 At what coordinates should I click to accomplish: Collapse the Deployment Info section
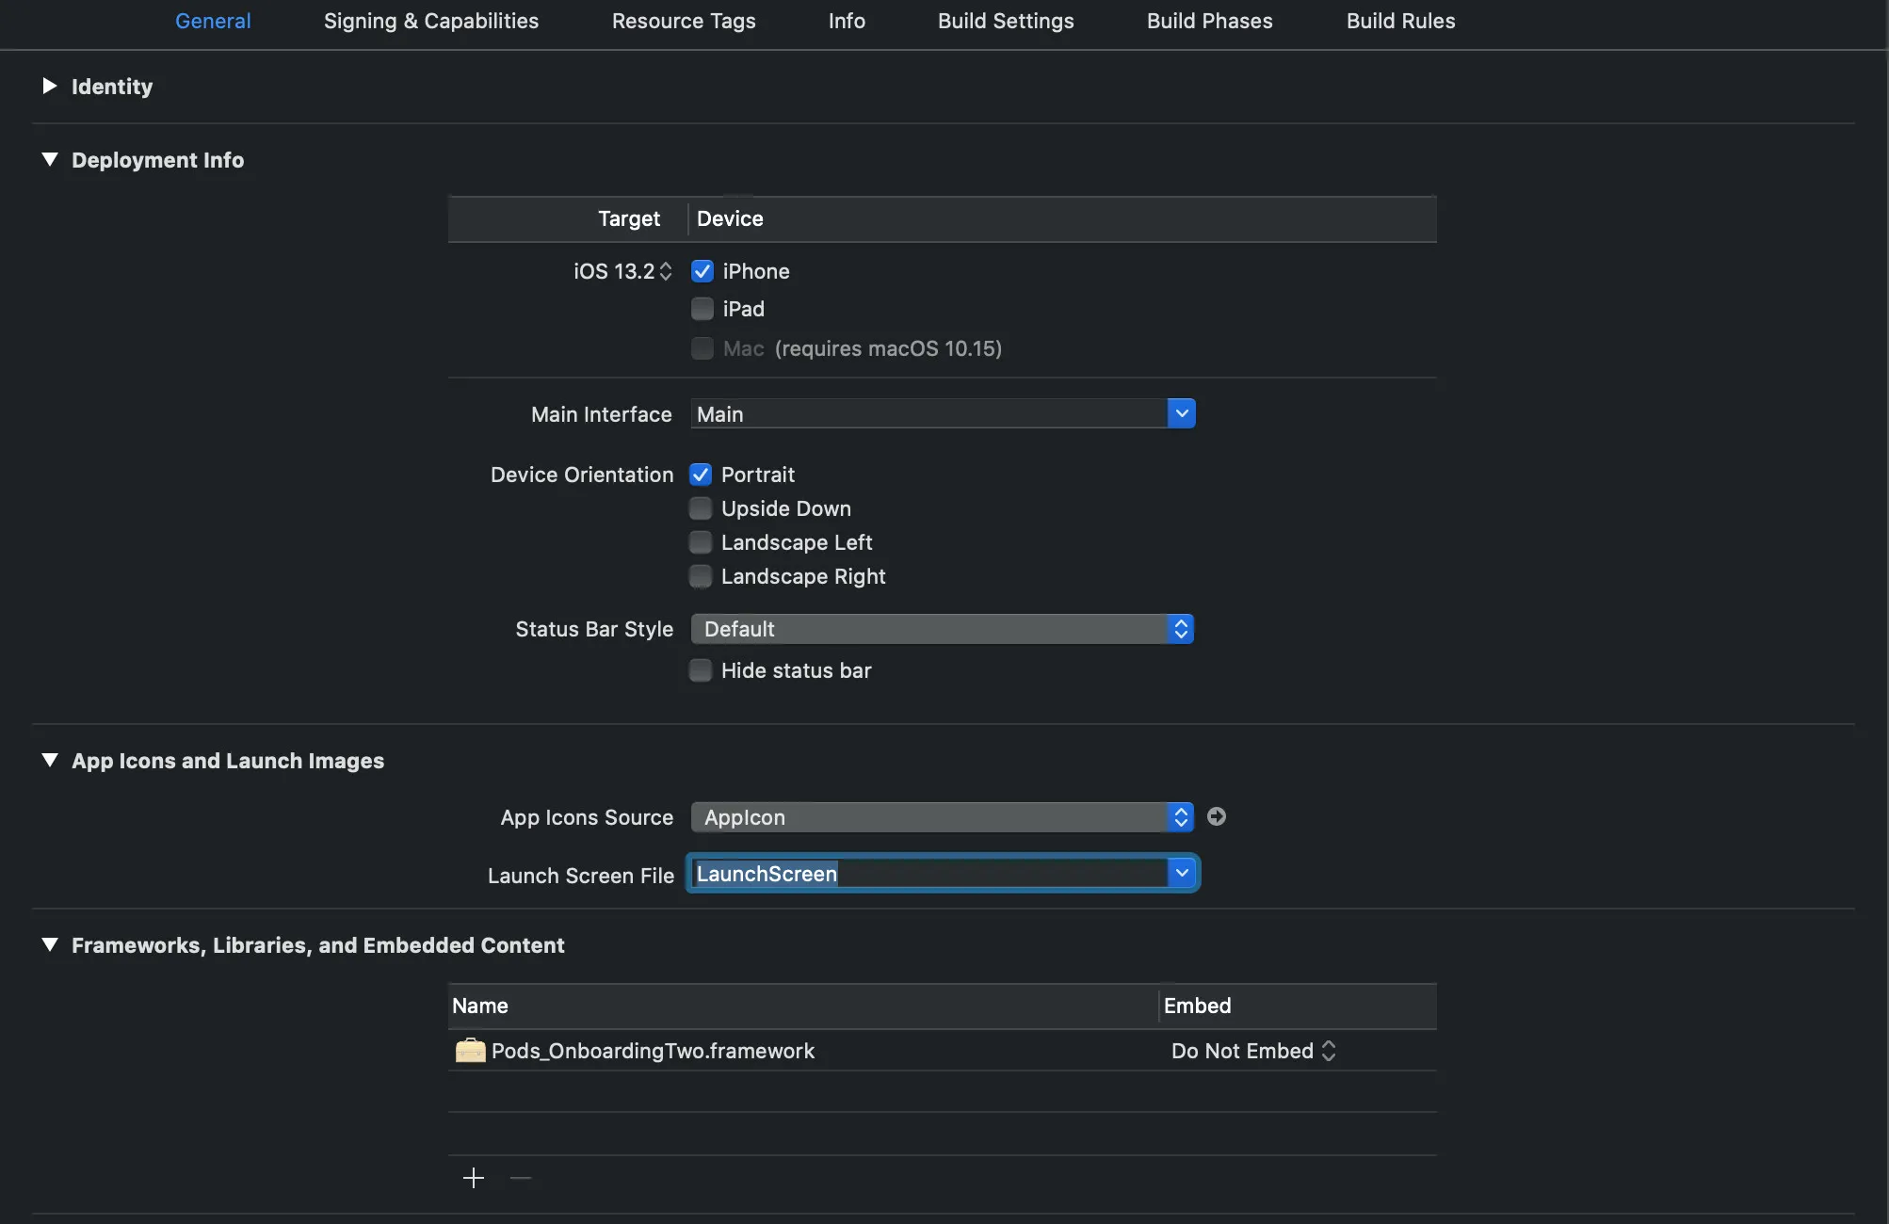[x=50, y=160]
